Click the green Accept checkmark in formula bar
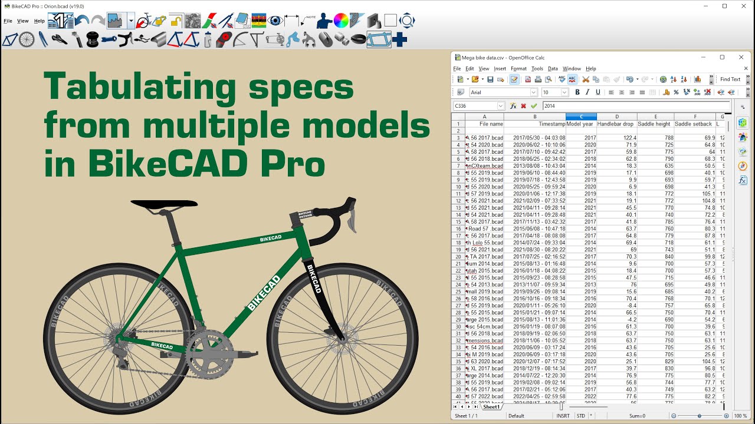 pos(534,106)
